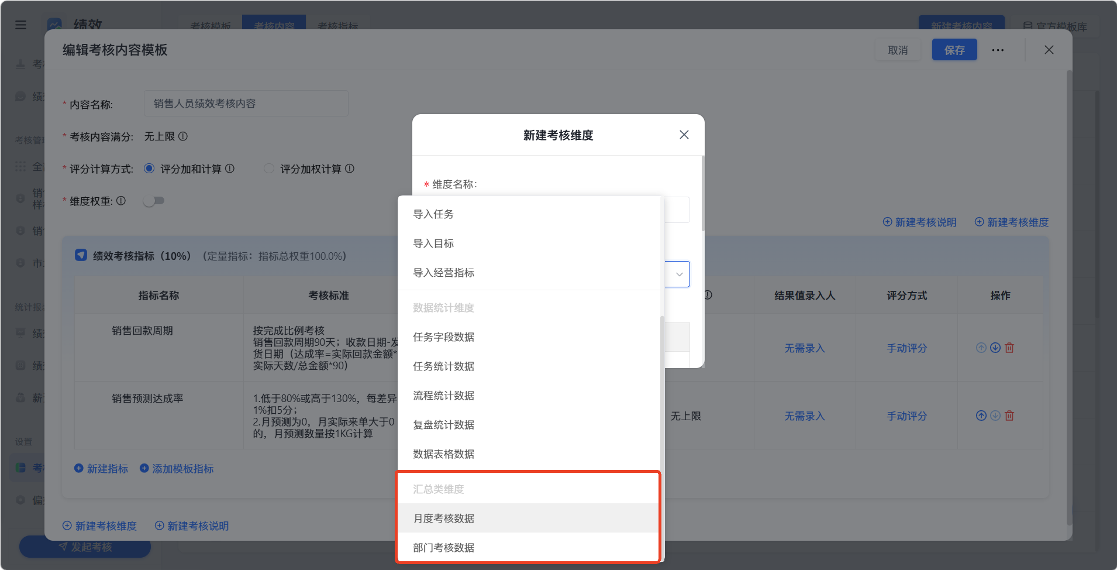Close the 新建考核维度 dialog
This screenshot has height=570, width=1117.
pos(684,135)
